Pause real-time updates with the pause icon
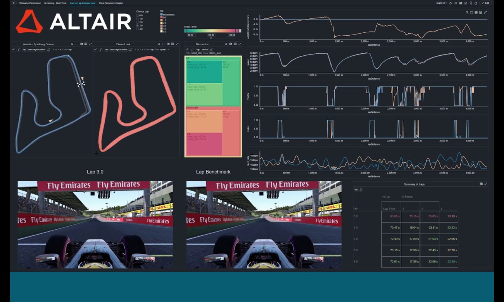Screen dimensions: 504x302 pos(456,3)
